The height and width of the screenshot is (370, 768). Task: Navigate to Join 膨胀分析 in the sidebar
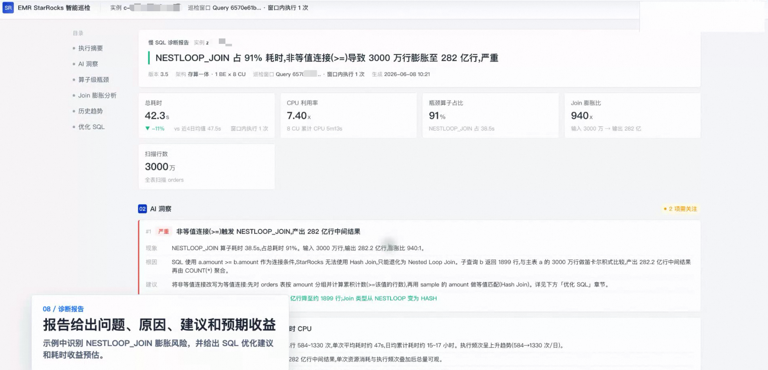(97, 95)
